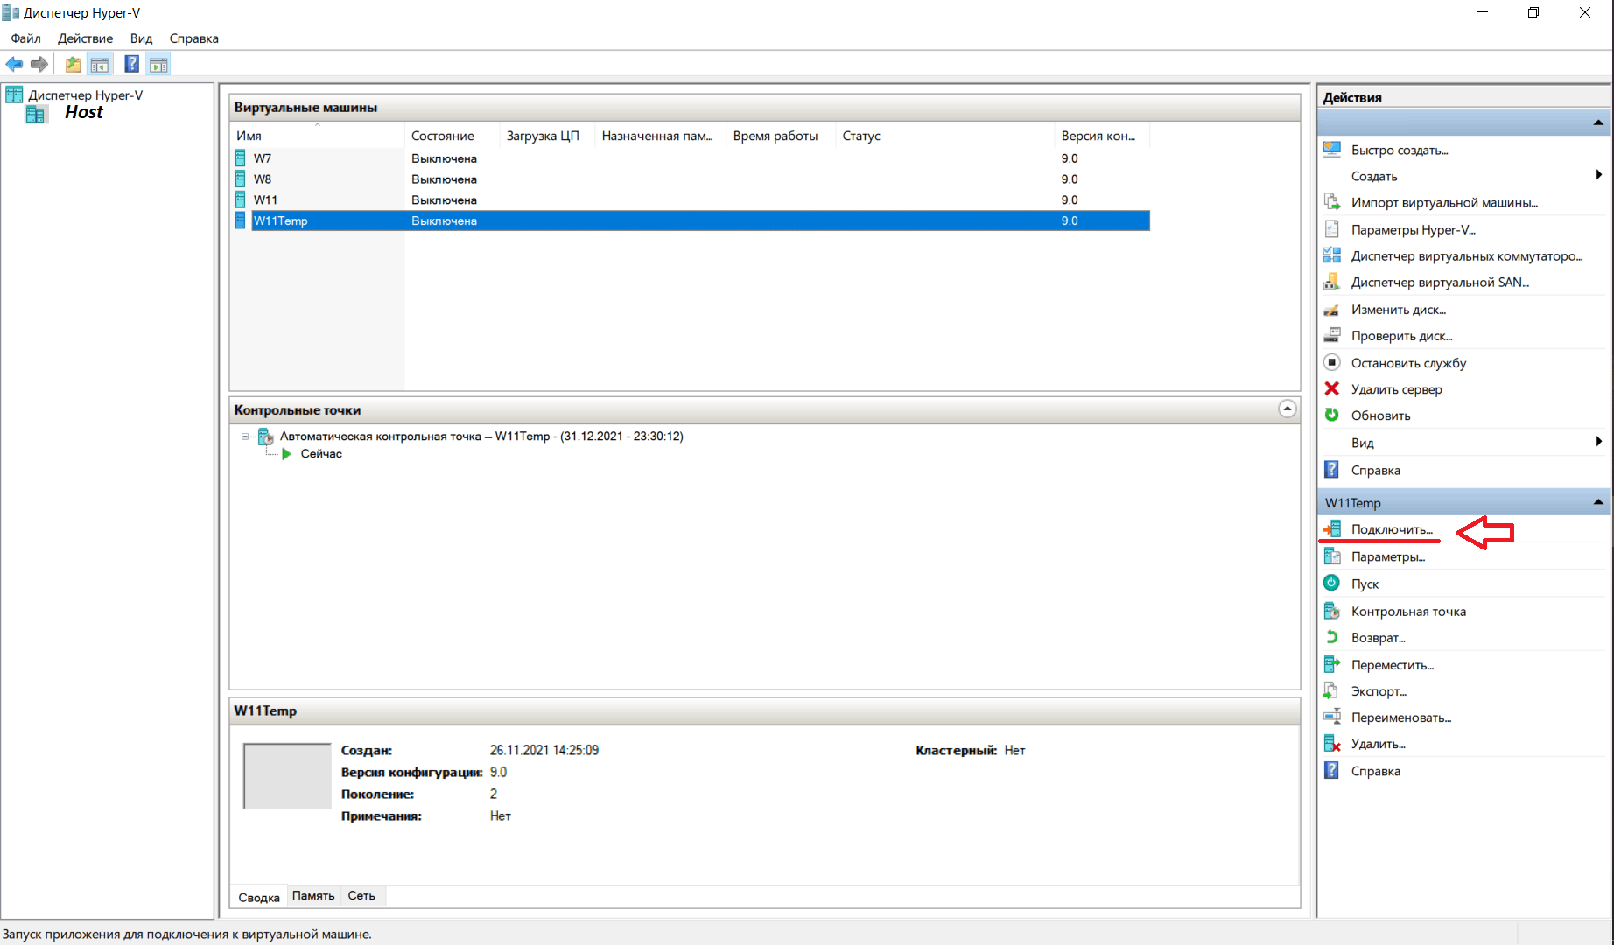Click the Быстро создать monitor icon
Screen dimensions: 1614x945
(x=1332, y=150)
